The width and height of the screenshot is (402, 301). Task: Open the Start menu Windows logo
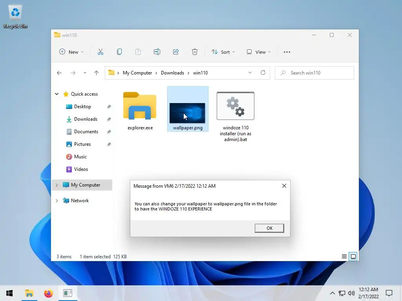click(9, 293)
